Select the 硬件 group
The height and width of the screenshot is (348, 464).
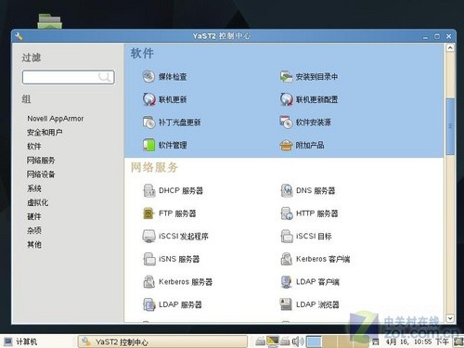click(34, 216)
